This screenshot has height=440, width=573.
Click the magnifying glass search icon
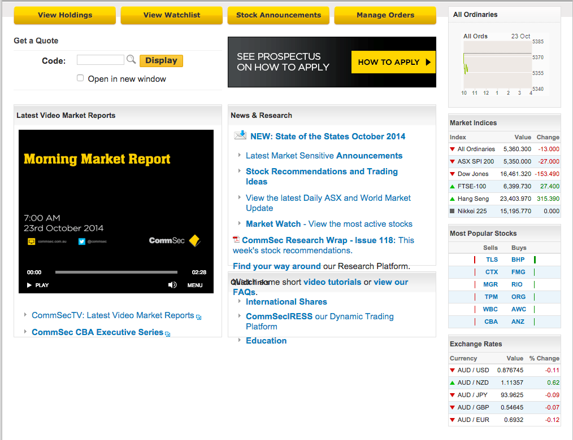[131, 60]
